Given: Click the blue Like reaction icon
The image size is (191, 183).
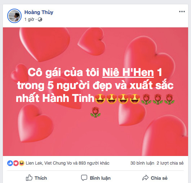Looking at the screenshot, I should (10, 163).
